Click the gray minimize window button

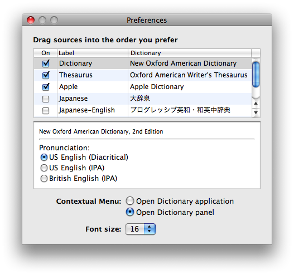42,20
